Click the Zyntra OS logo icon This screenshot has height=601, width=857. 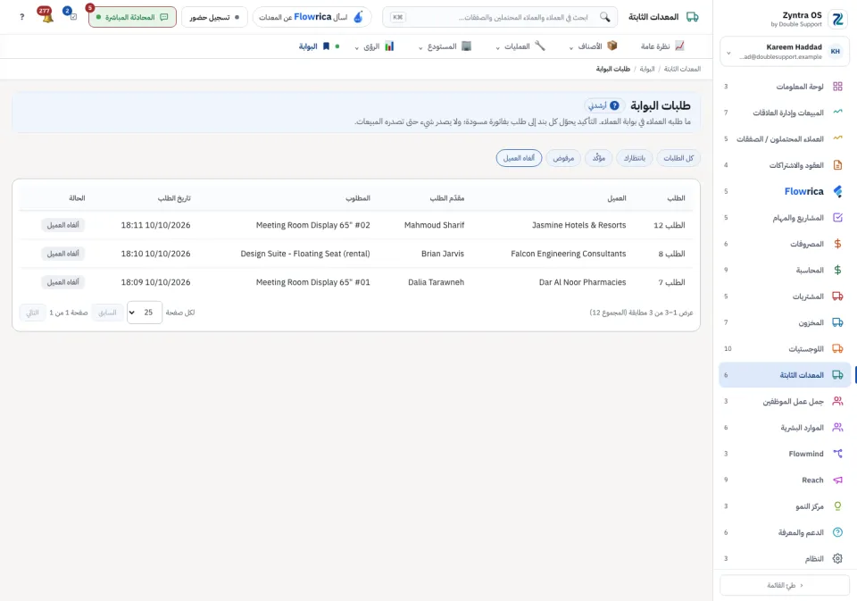click(x=837, y=19)
